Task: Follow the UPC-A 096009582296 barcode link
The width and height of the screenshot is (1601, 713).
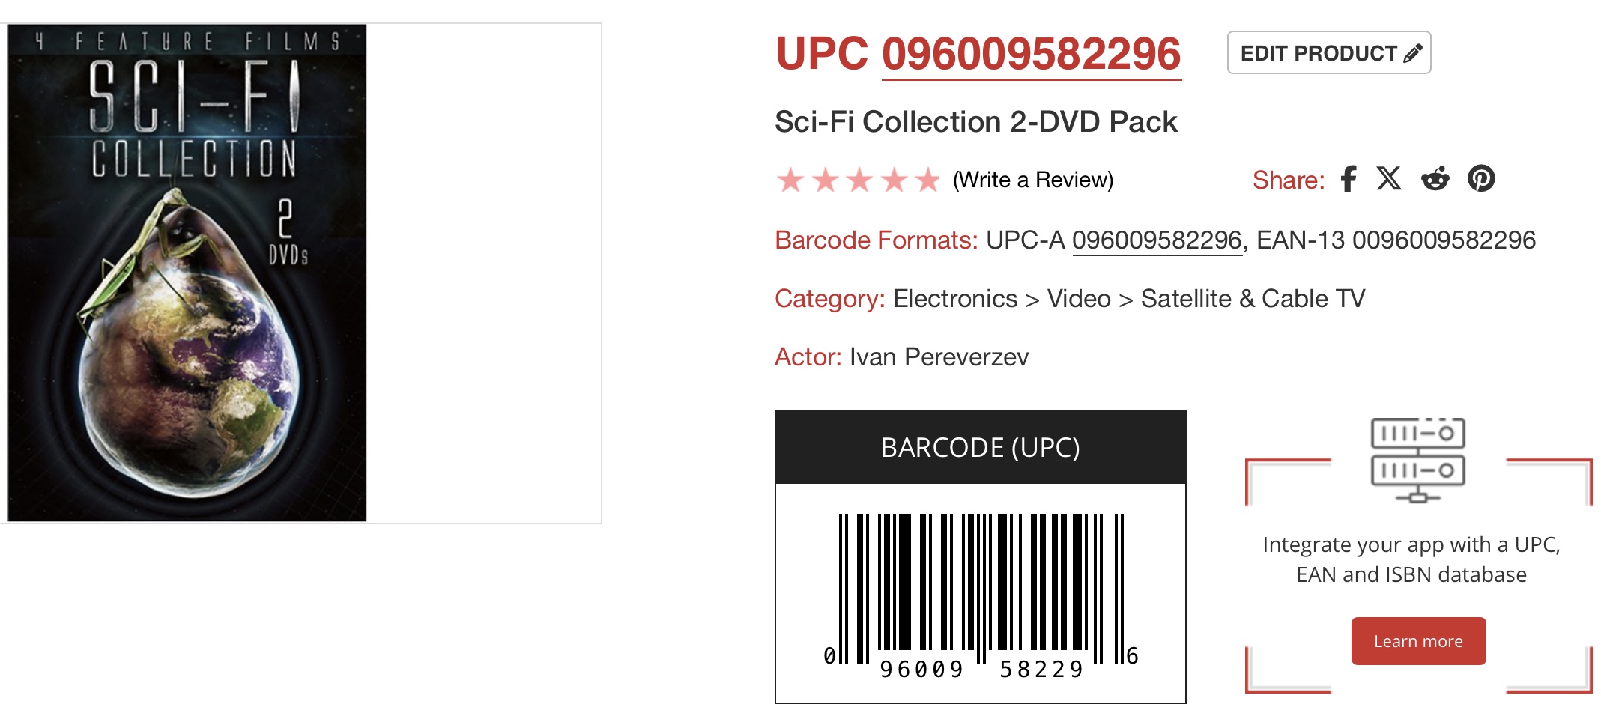Action: point(1157,240)
